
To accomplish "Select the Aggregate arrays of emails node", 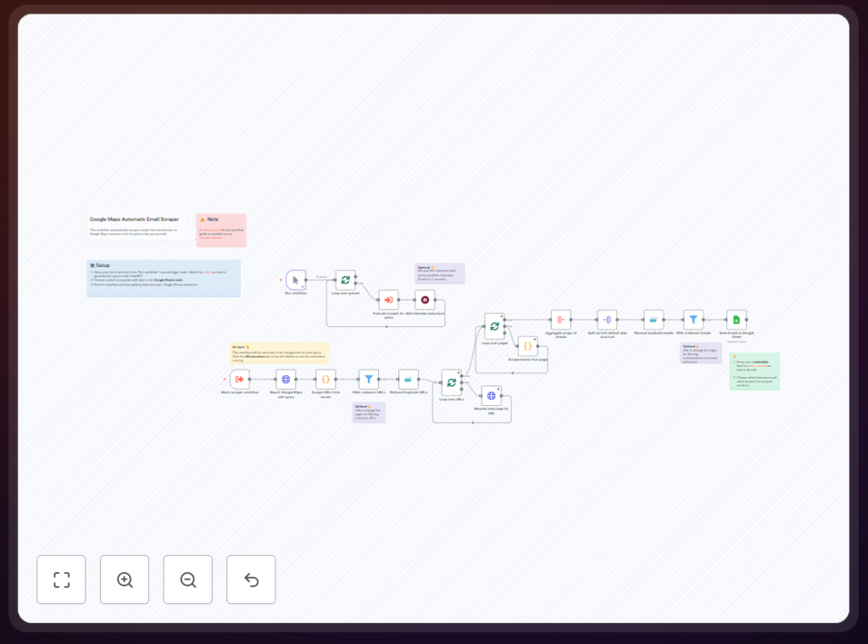I will (561, 319).
